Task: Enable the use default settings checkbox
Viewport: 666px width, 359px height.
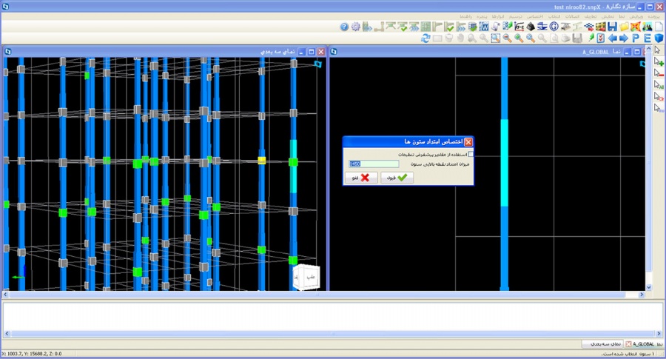Action: click(x=471, y=154)
